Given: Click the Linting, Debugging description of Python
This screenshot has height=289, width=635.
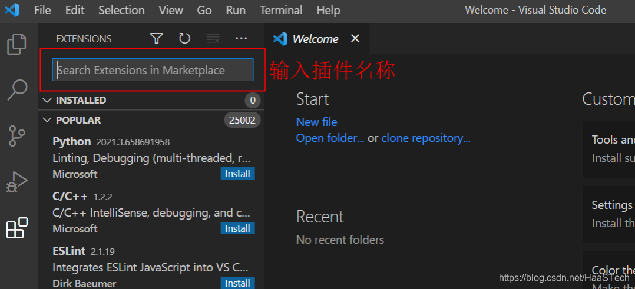Looking at the screenshot, I should (x=151, y=158).
